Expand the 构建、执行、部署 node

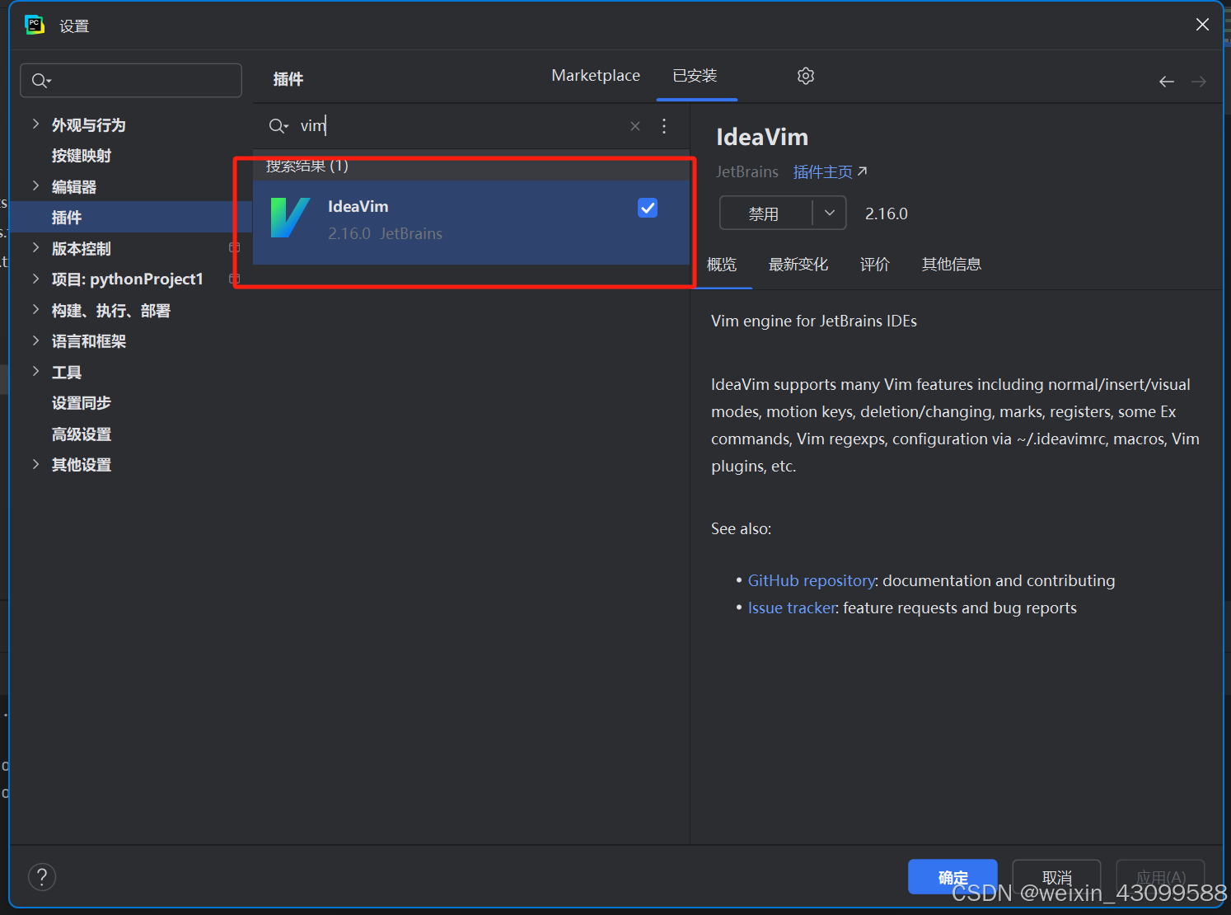(x=35, y=309)
